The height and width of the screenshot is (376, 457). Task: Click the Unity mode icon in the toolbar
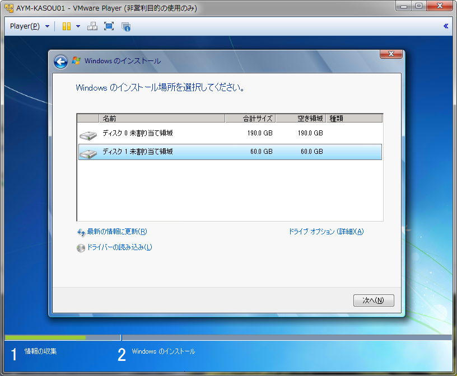click(125, 26)
